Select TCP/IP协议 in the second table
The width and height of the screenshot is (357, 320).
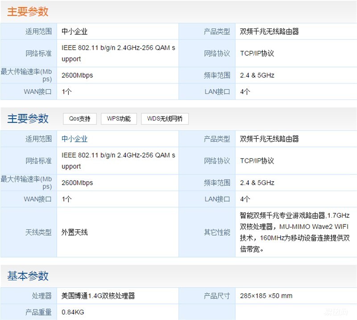pos(257,161)
